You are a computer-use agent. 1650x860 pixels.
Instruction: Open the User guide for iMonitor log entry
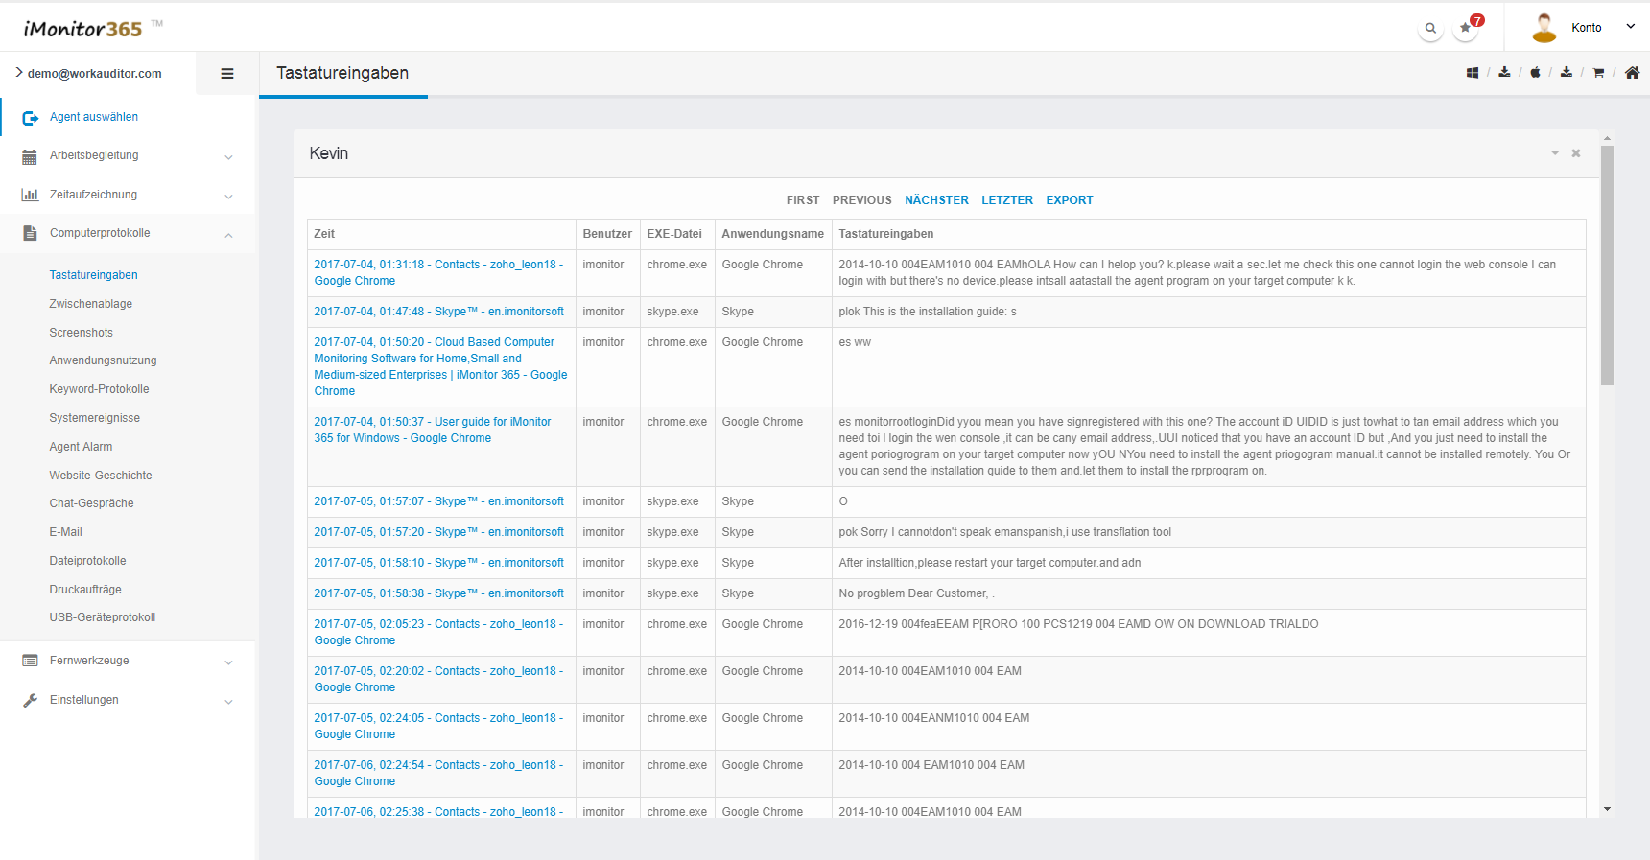pyautogui.click(x=432, y=430)
